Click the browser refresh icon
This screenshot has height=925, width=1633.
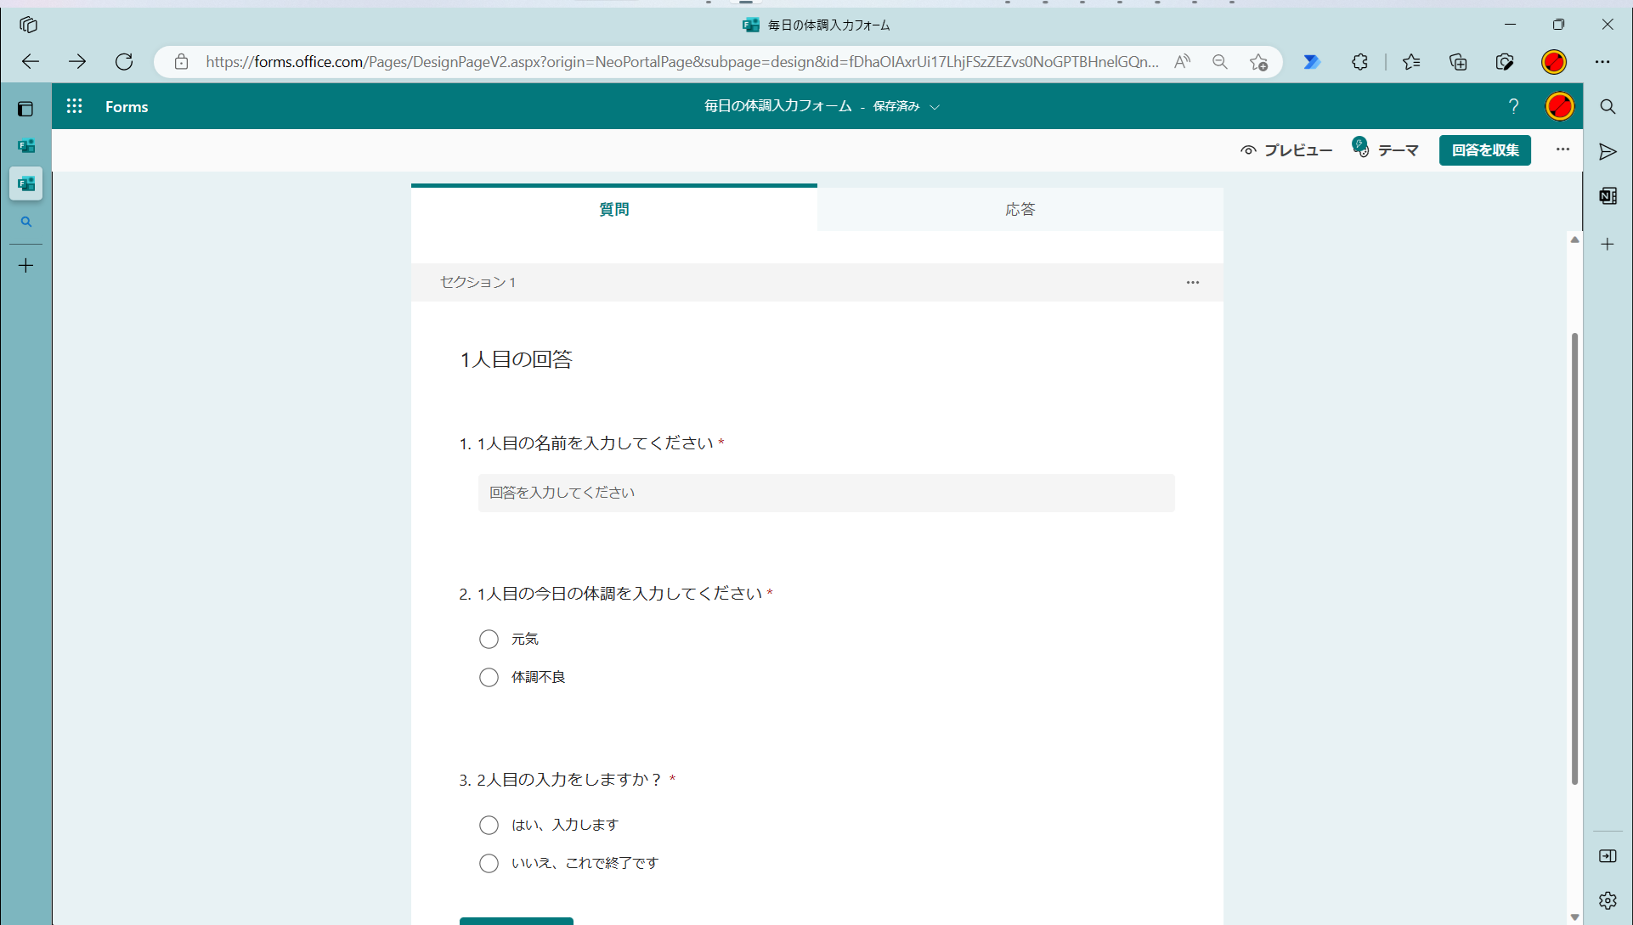[124, 61]
